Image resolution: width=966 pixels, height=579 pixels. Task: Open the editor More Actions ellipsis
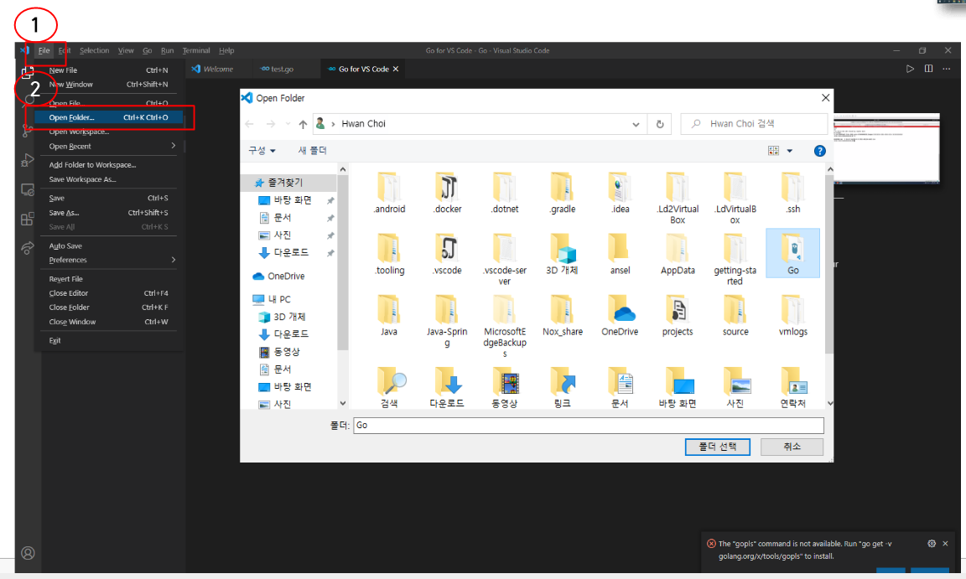pyautogui.click(x=946, y=69)
